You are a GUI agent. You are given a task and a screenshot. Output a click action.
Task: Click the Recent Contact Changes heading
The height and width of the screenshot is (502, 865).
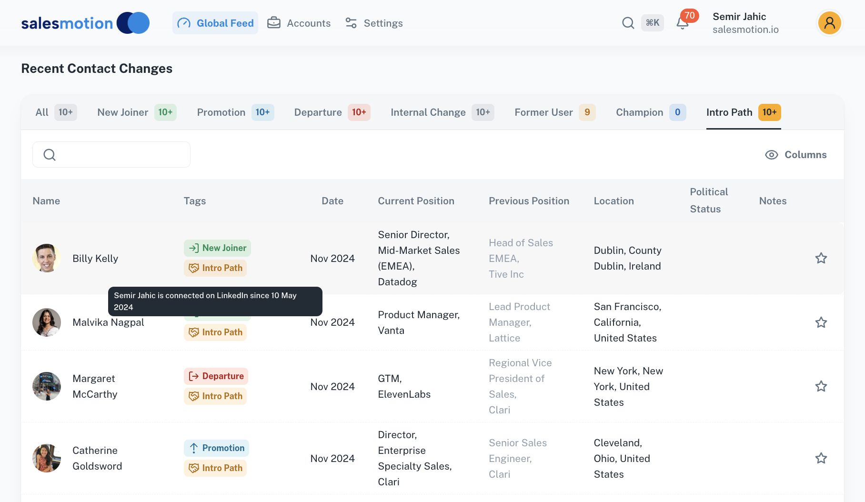coord(97,69)
